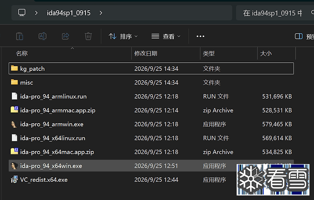Click the Paste clipboard toolbar icon

[20, 36]
